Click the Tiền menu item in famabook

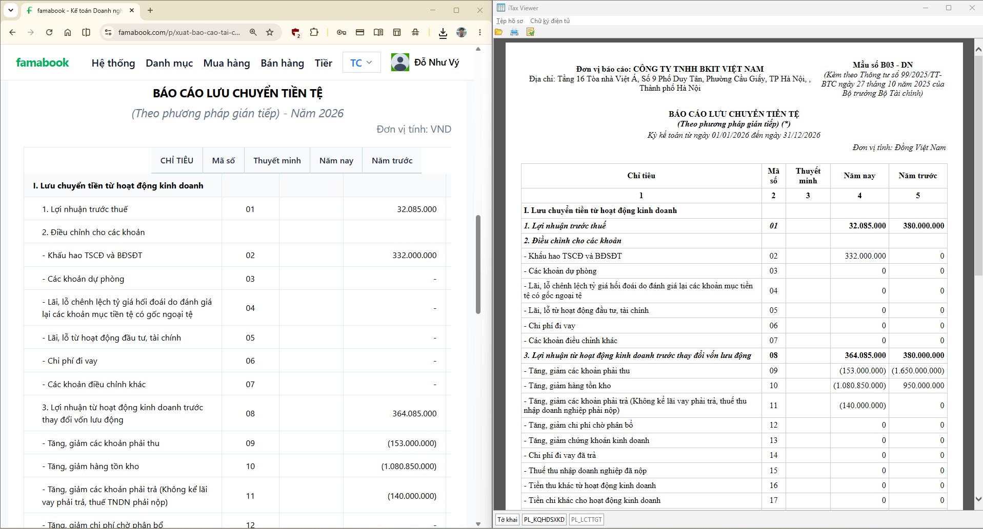324,63
